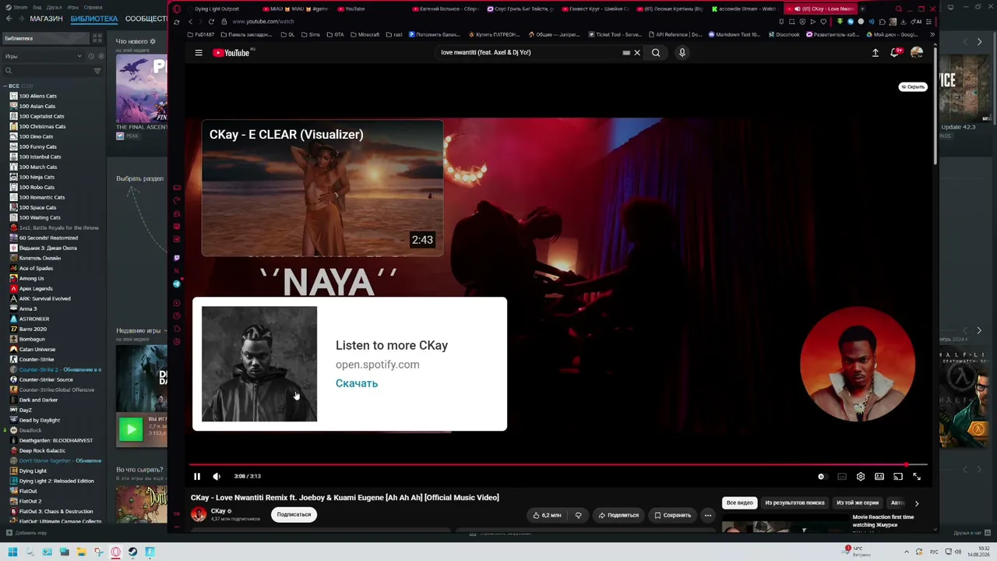Screen dimensions: 997x561
Task: Click the YouTube search magnifier button
Action: [x=656, y=53]
